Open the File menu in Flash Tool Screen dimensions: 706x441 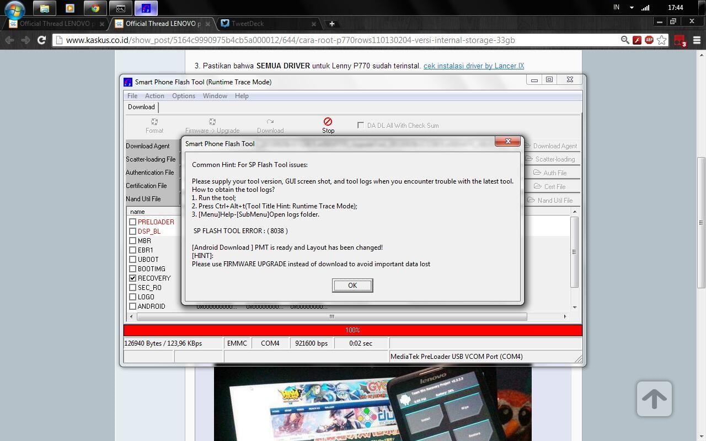coord(132,96)
